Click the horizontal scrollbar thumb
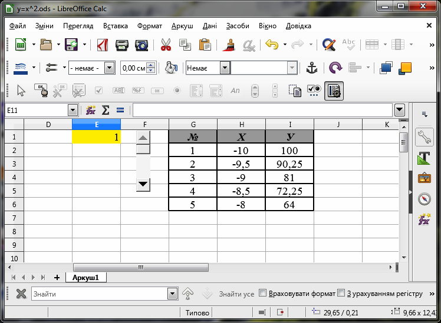Screen dimensions: 441x323 (x=141, y=267)
